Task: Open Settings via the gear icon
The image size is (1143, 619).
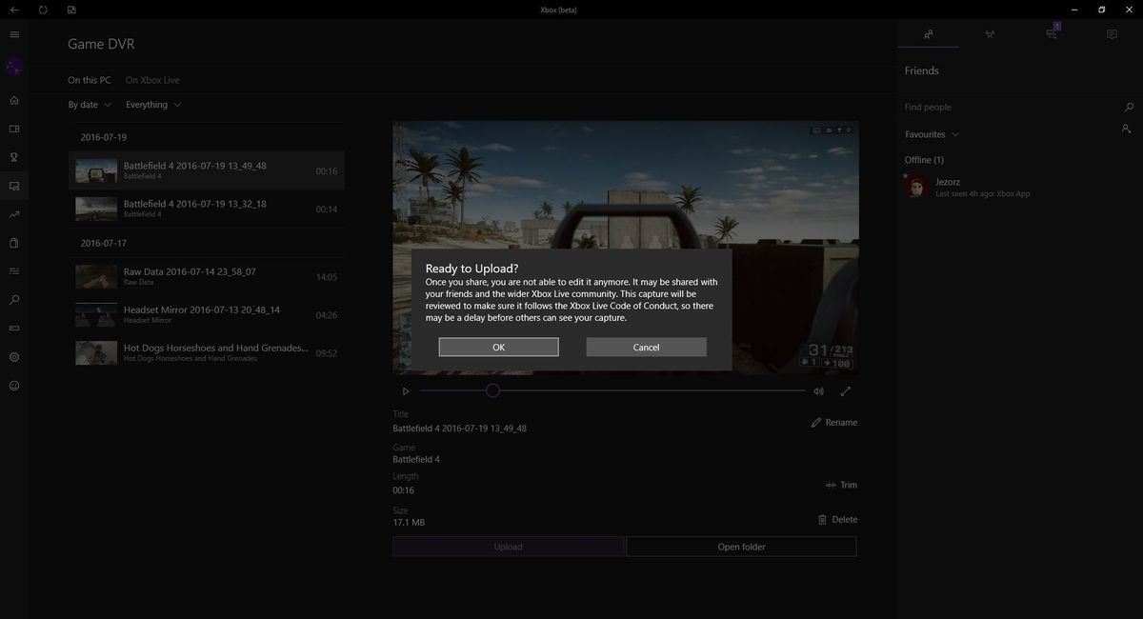Action: coord(13,356)
